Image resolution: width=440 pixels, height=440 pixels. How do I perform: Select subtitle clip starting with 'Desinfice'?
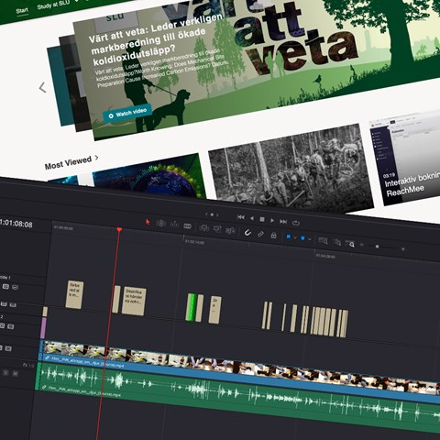[x=134, y=301]
